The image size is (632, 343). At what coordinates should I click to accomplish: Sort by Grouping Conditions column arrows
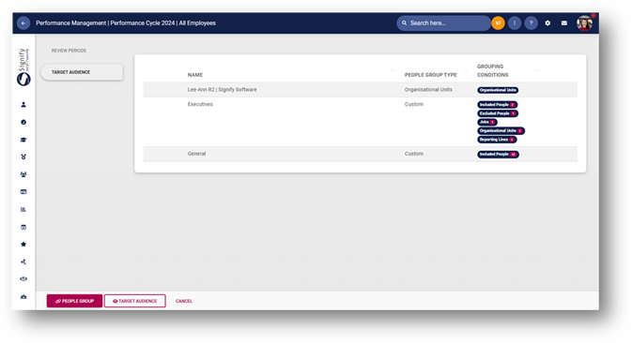tap(537, 70)
